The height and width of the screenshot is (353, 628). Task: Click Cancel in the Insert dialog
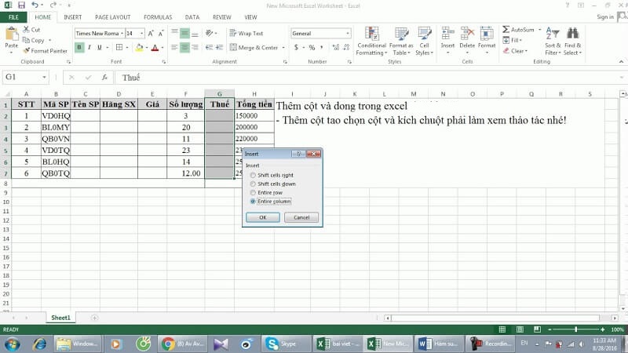[x=301, y=217]
